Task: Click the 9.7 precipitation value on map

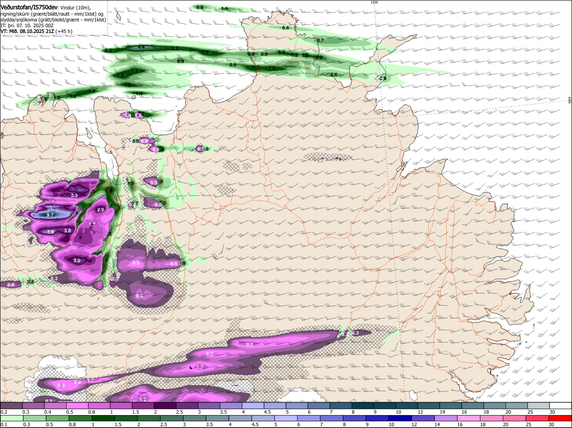Action: (50, 215)
